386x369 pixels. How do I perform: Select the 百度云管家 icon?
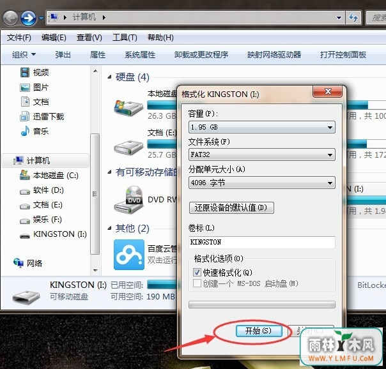point(129,255)
